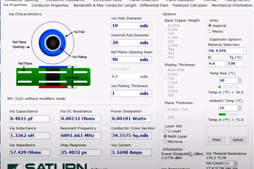Switch to the Conductor Properties tab
254x169 pixels.
50,5
